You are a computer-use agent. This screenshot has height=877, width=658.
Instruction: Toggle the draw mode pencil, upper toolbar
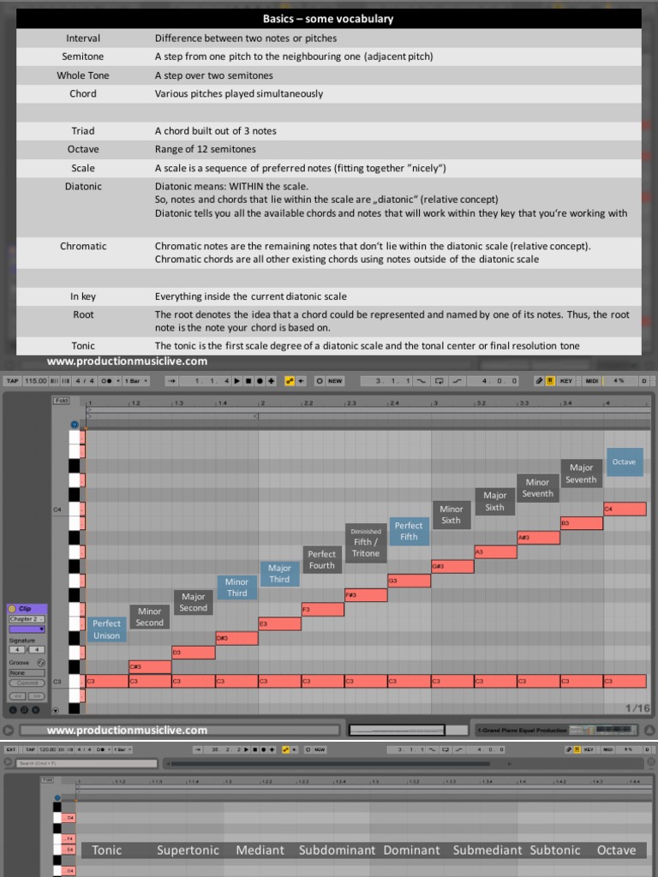(x=539, y=381)
